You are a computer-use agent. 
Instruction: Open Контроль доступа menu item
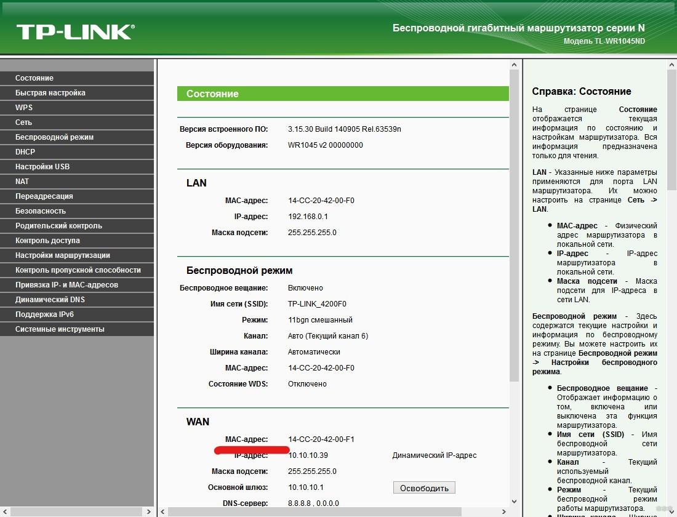(x=77, y=241)
